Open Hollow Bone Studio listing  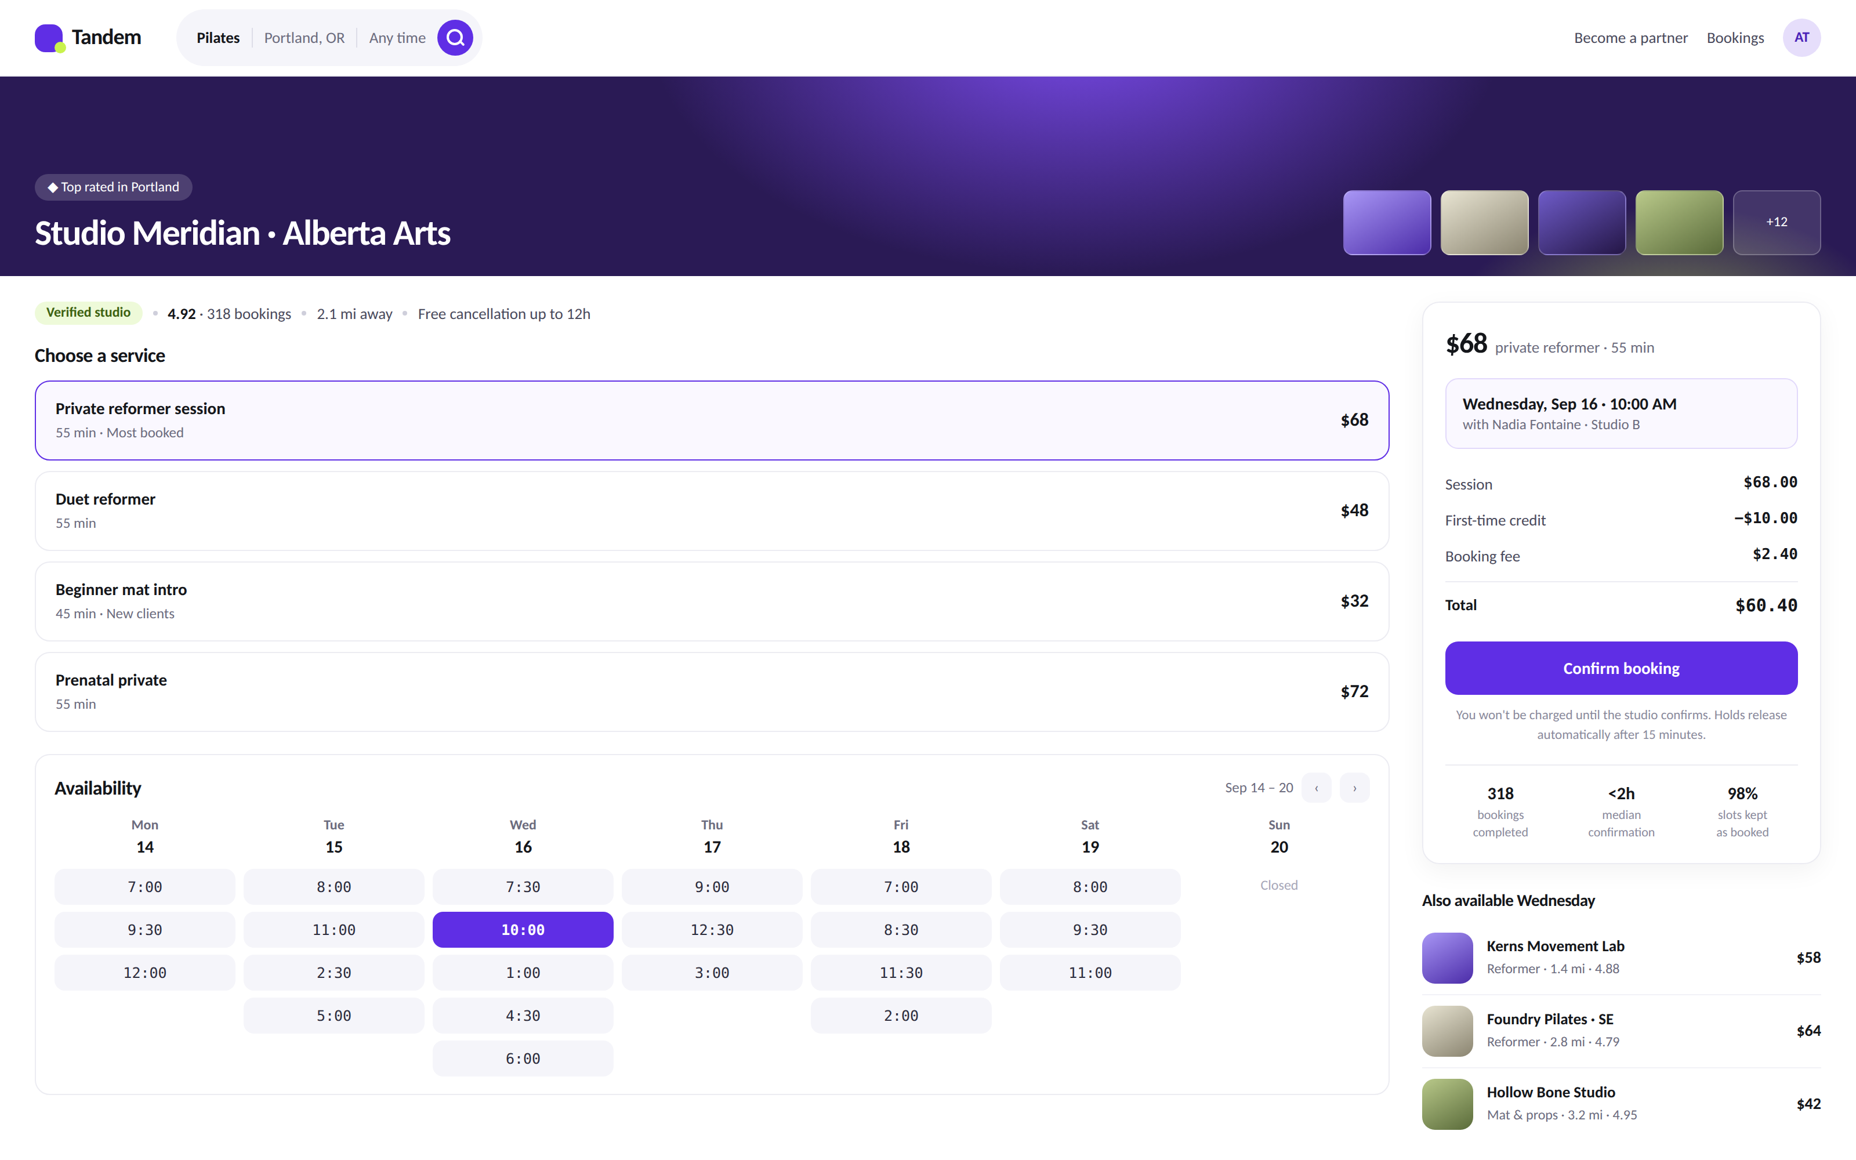tap(1621, 1104)
